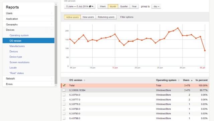Click the sidebar scrollbar down arrow
The width and height of the screenshot is (214, 121).
56,85
